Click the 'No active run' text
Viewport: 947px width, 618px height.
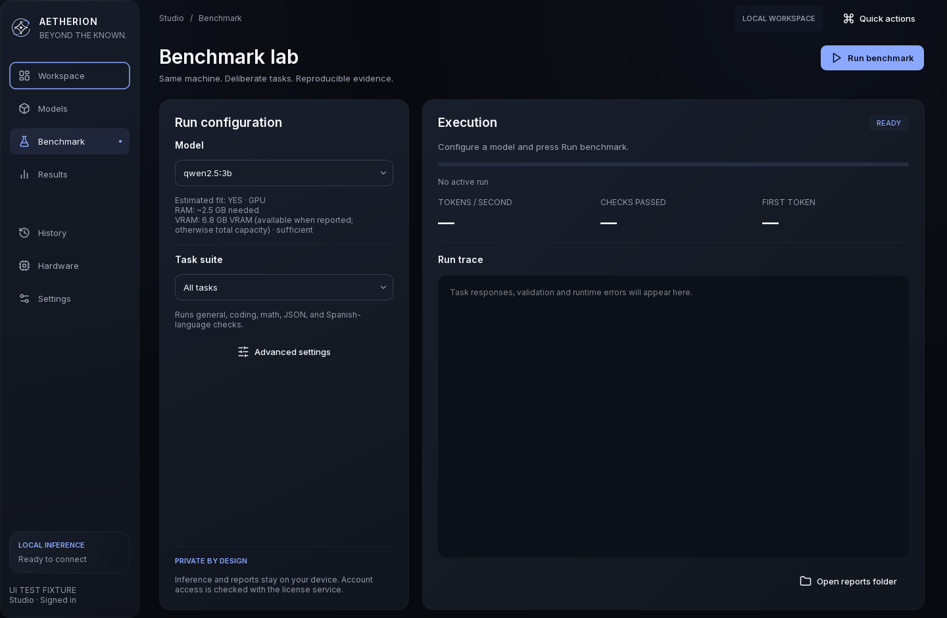coord(463,182)
